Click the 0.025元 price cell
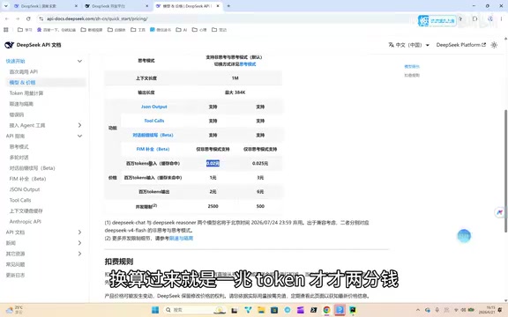This screenshot has height=317, width=508. pyautogui.click(x=260, y=164)
